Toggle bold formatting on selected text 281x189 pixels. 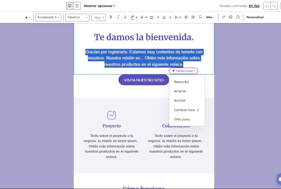[111, 17]
